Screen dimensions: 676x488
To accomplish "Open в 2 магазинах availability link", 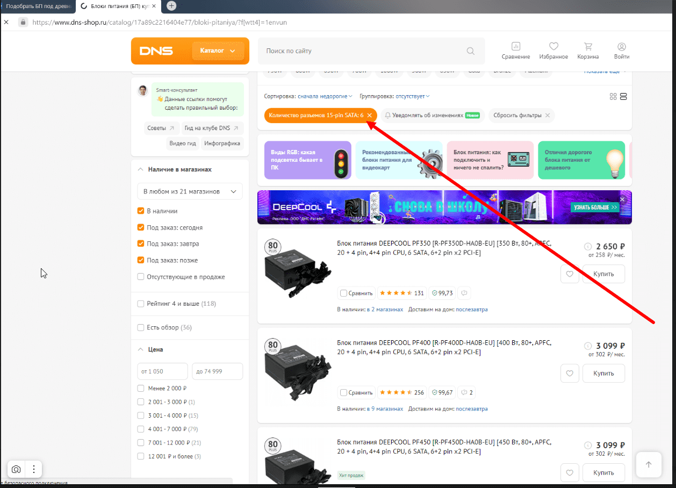I will pos(385,310).
